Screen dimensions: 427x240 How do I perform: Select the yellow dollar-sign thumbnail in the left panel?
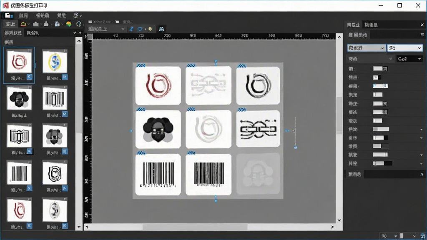(55, 62)
